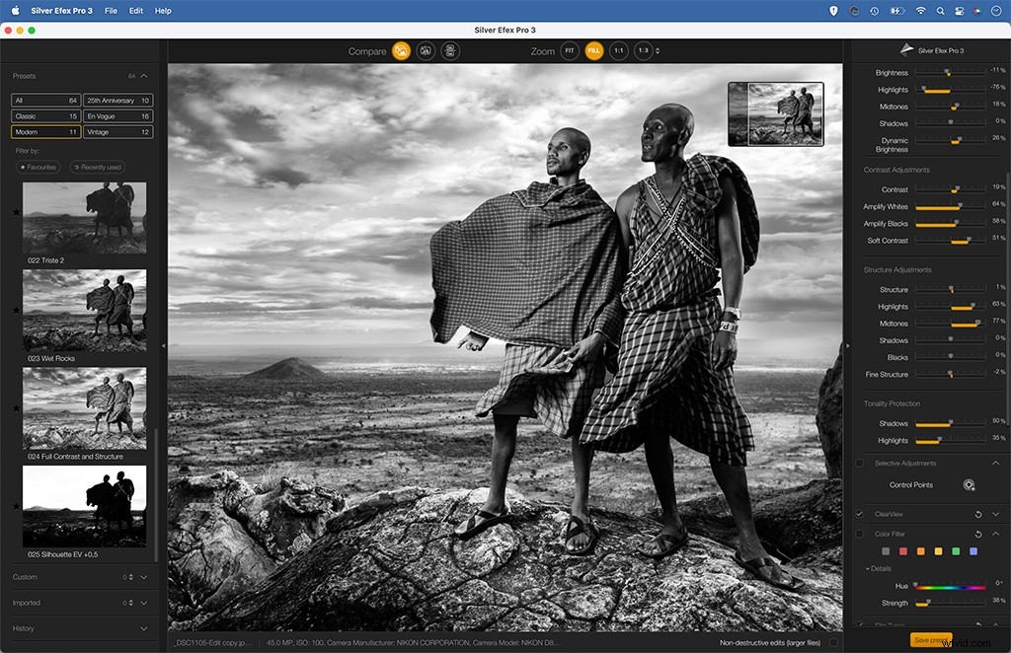Click the Silver Efex Pro logo icon
Viewport: 1011px width, 653px height.
tap(906, 49)
